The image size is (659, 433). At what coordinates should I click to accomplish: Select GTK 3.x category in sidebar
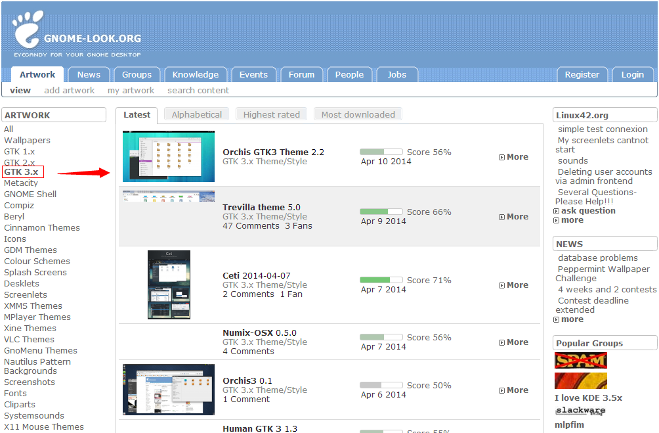21,171
